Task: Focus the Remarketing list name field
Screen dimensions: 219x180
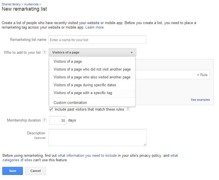Action: (x=97, y=40)
